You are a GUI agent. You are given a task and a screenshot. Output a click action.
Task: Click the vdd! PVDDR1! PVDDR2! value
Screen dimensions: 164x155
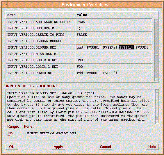pos(97,73)
